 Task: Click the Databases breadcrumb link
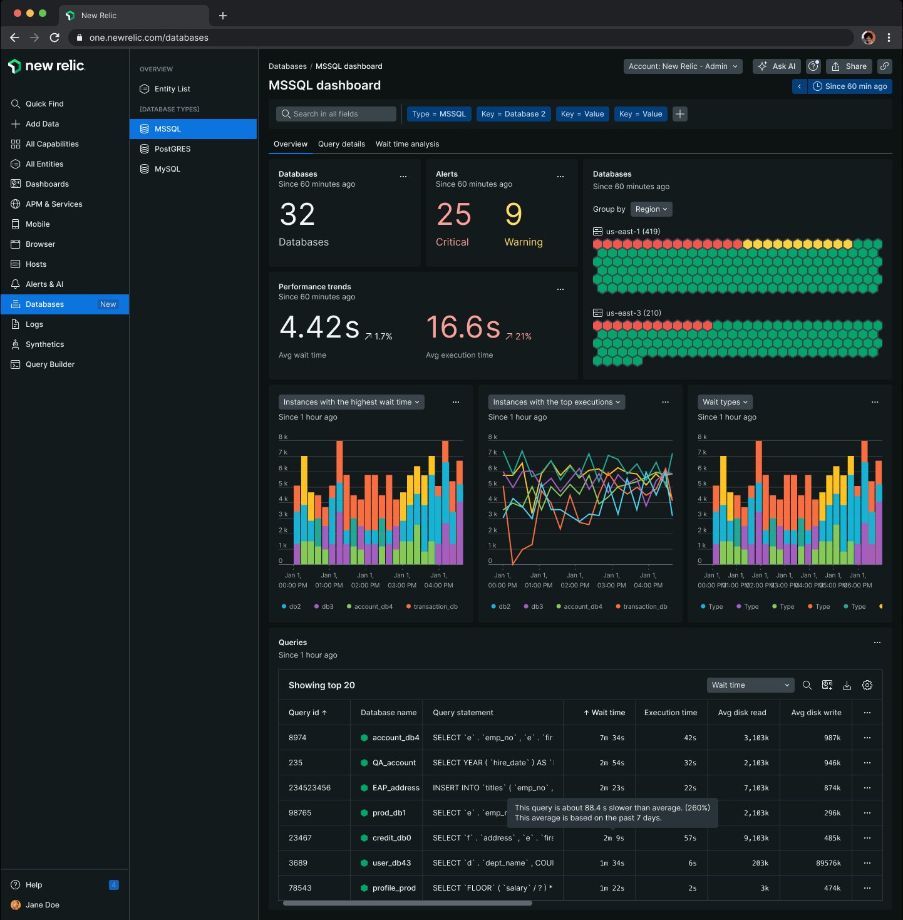point(287,66)
